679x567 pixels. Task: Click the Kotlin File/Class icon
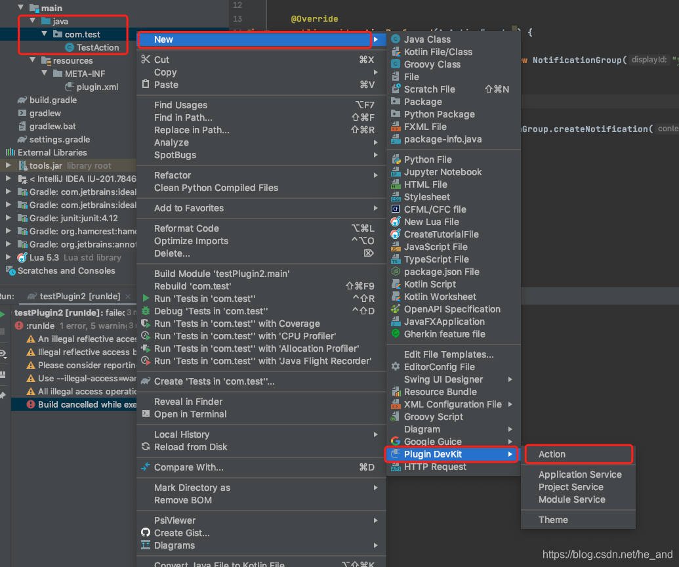396,52
